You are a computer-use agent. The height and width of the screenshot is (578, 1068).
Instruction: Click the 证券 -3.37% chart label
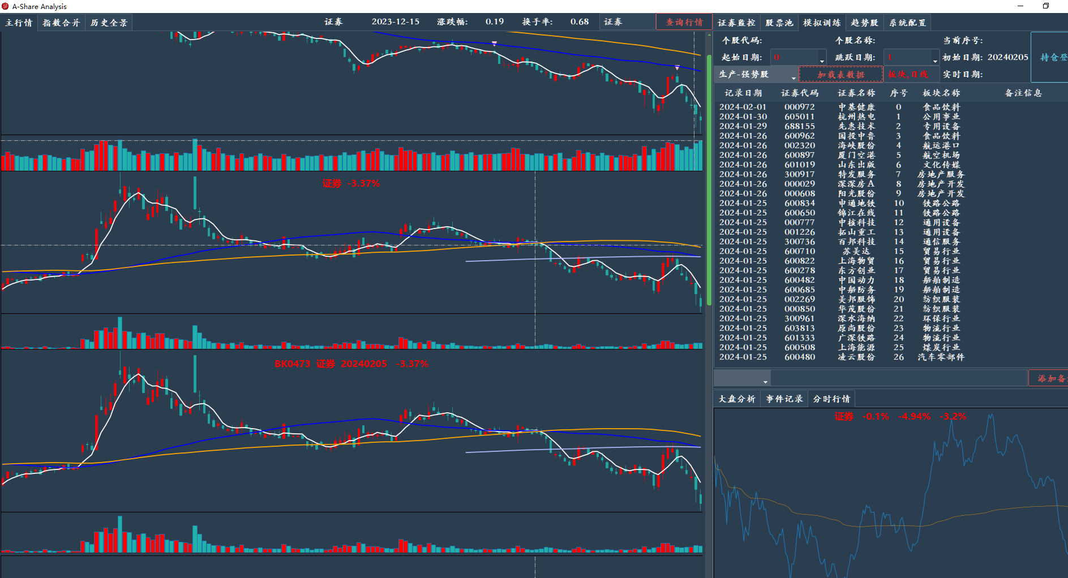point(351,183)
